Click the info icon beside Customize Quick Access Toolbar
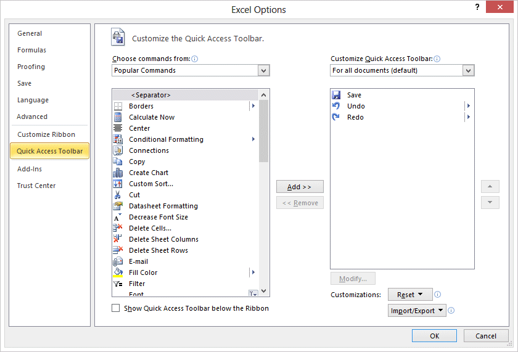Screen dimensions: 518x352 [x=437, y=59]
